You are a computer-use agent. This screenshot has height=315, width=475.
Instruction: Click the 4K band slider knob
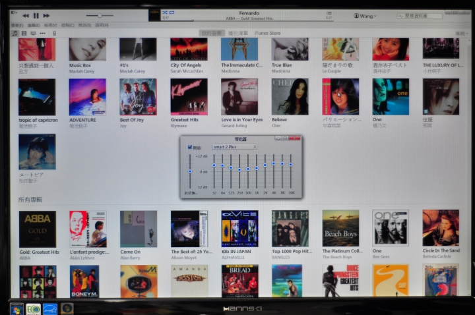tap(274, 163)
